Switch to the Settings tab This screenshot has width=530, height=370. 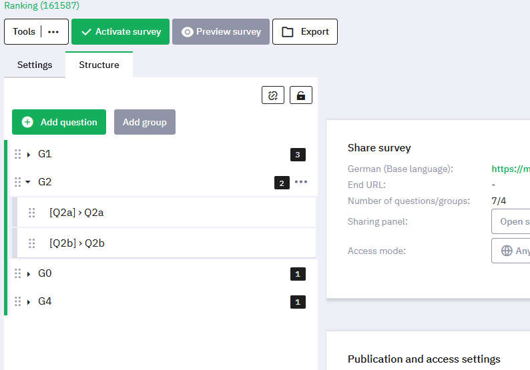point(35,65)
